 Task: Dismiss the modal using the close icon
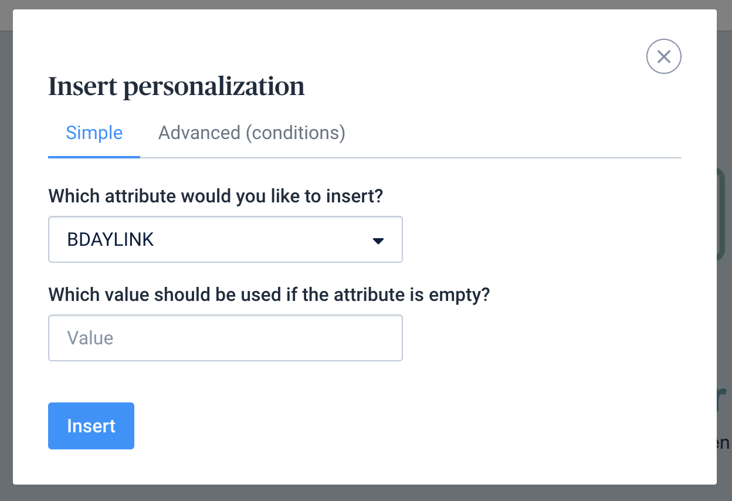coord(663,56)
